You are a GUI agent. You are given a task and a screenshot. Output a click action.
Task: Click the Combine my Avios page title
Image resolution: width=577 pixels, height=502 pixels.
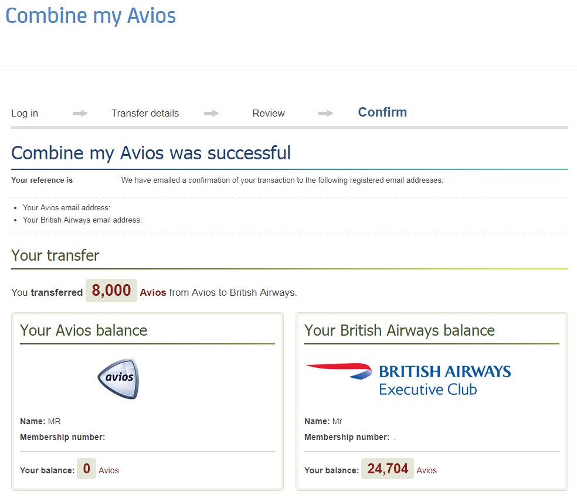pyautogui.click(x=90, y=15)
